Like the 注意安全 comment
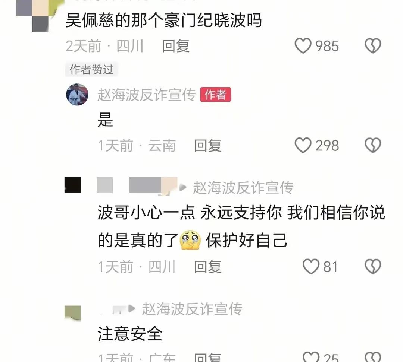403x362 pixels. click(311, 357)
